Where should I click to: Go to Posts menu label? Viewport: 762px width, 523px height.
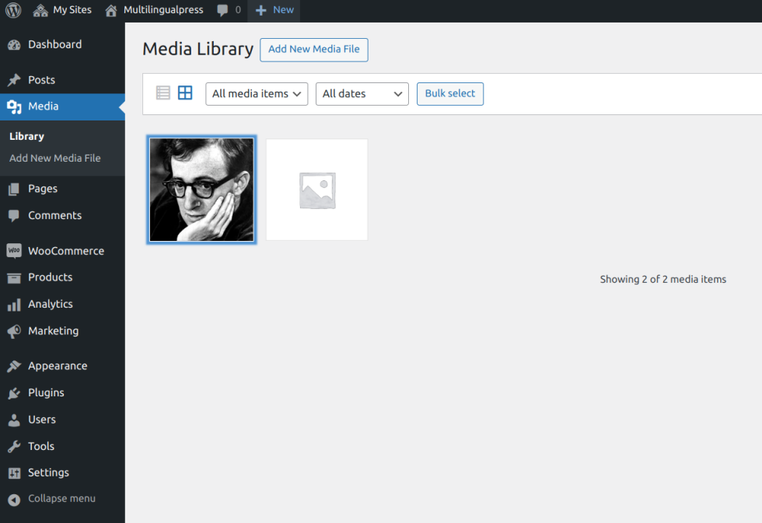pos(41,80)
